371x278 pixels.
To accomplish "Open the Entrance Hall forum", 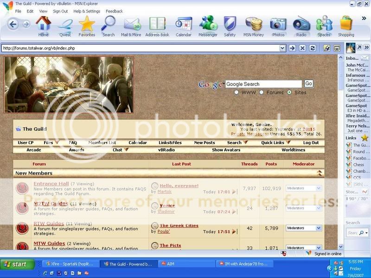I will pos(51,183).
